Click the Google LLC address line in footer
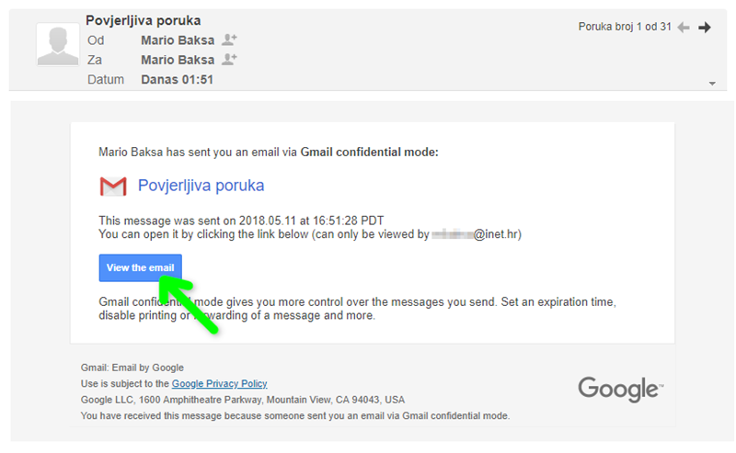The height and width of the screenshot is (453, 736). [243, 401]
